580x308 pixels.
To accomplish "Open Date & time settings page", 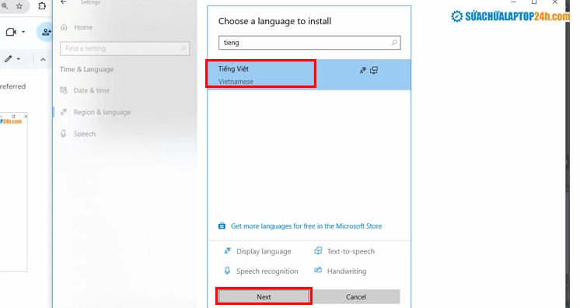I will 92,90.
